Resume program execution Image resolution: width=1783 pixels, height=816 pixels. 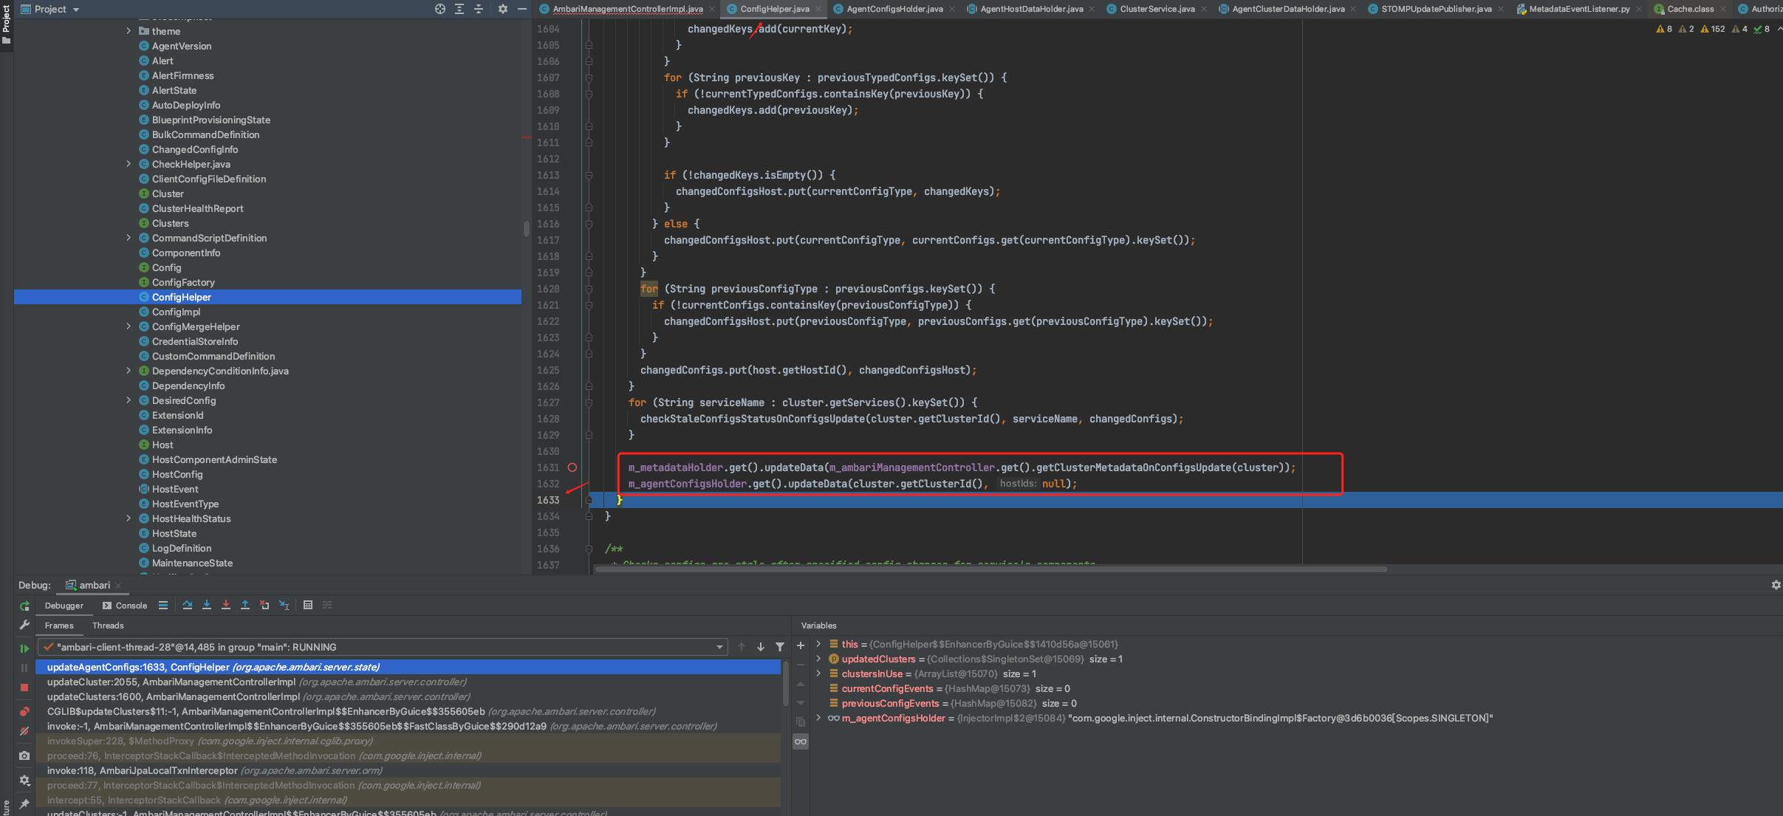click(24, 648)
